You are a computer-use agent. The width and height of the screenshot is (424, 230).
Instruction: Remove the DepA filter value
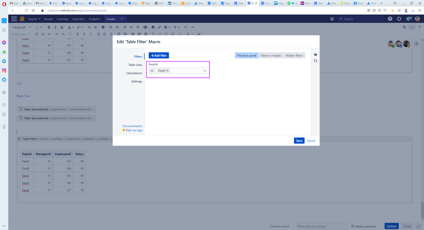pyautogui.click(x=167, y=70)
